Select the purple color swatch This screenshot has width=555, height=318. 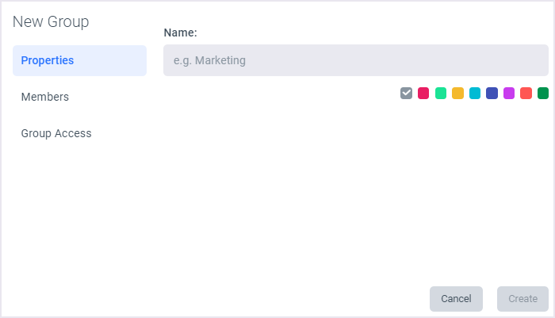[509, 93]
